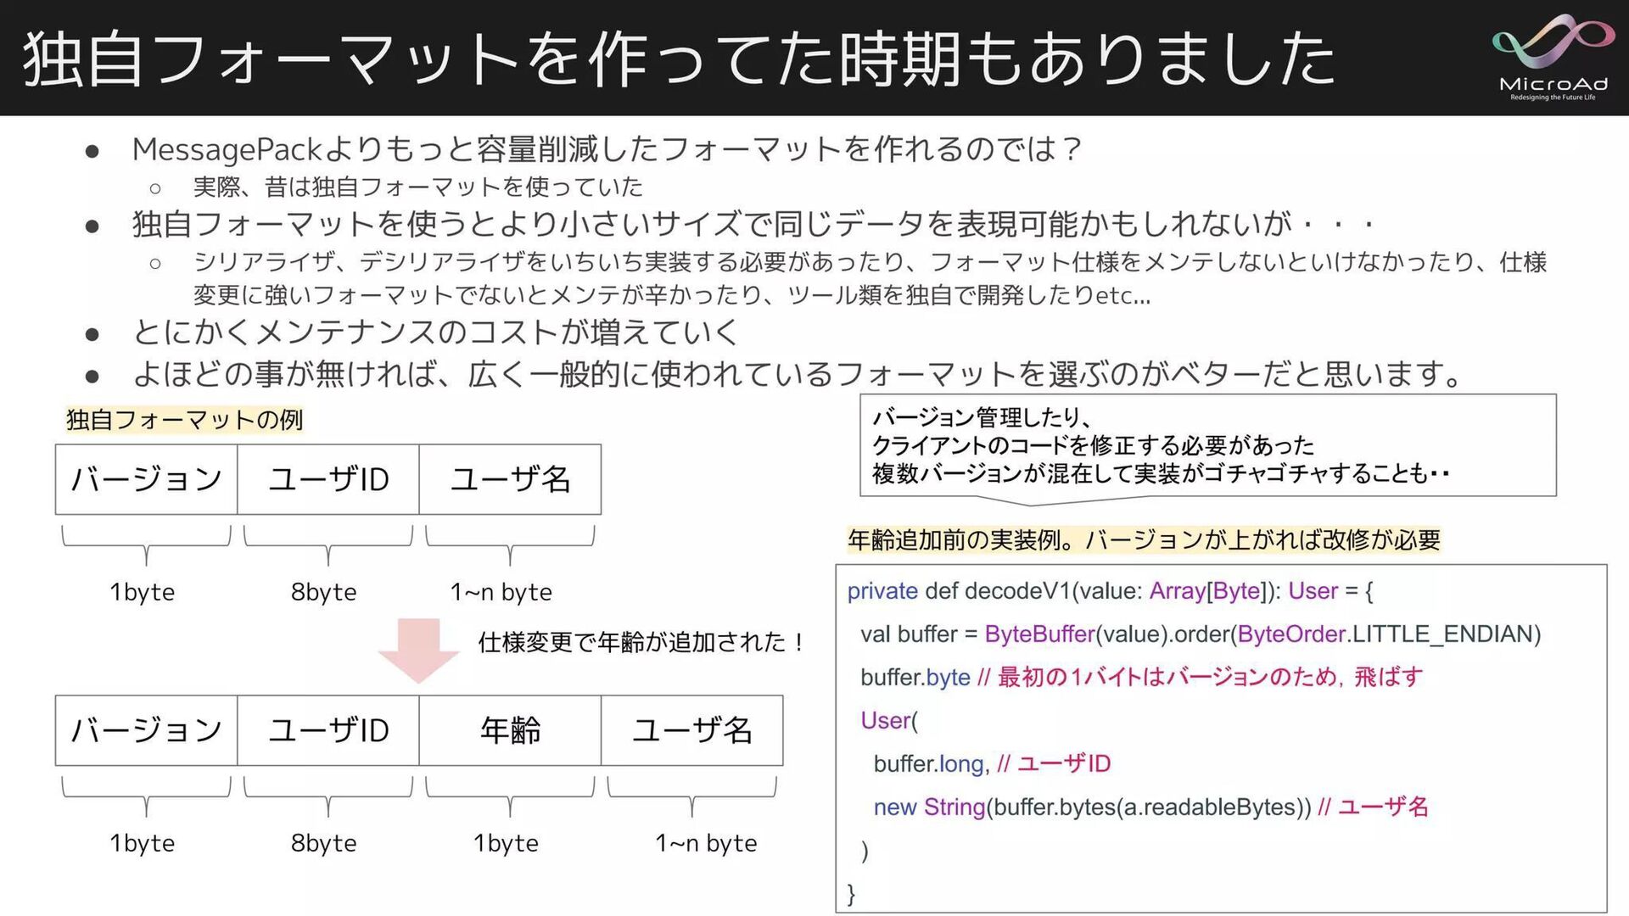
Task: Click the decodeV1 function signature line
Action: click(1109, 591)
